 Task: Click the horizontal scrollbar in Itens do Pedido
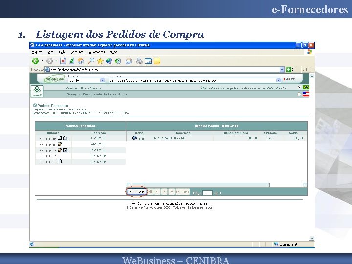200,185
